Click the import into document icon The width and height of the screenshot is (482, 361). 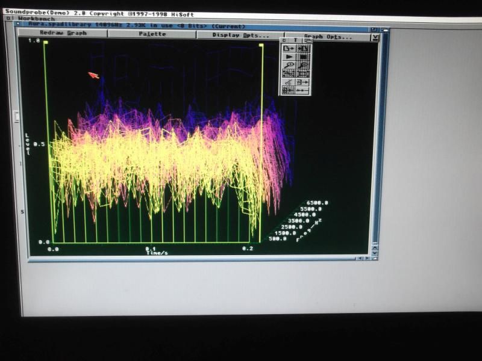coord(302,48)
